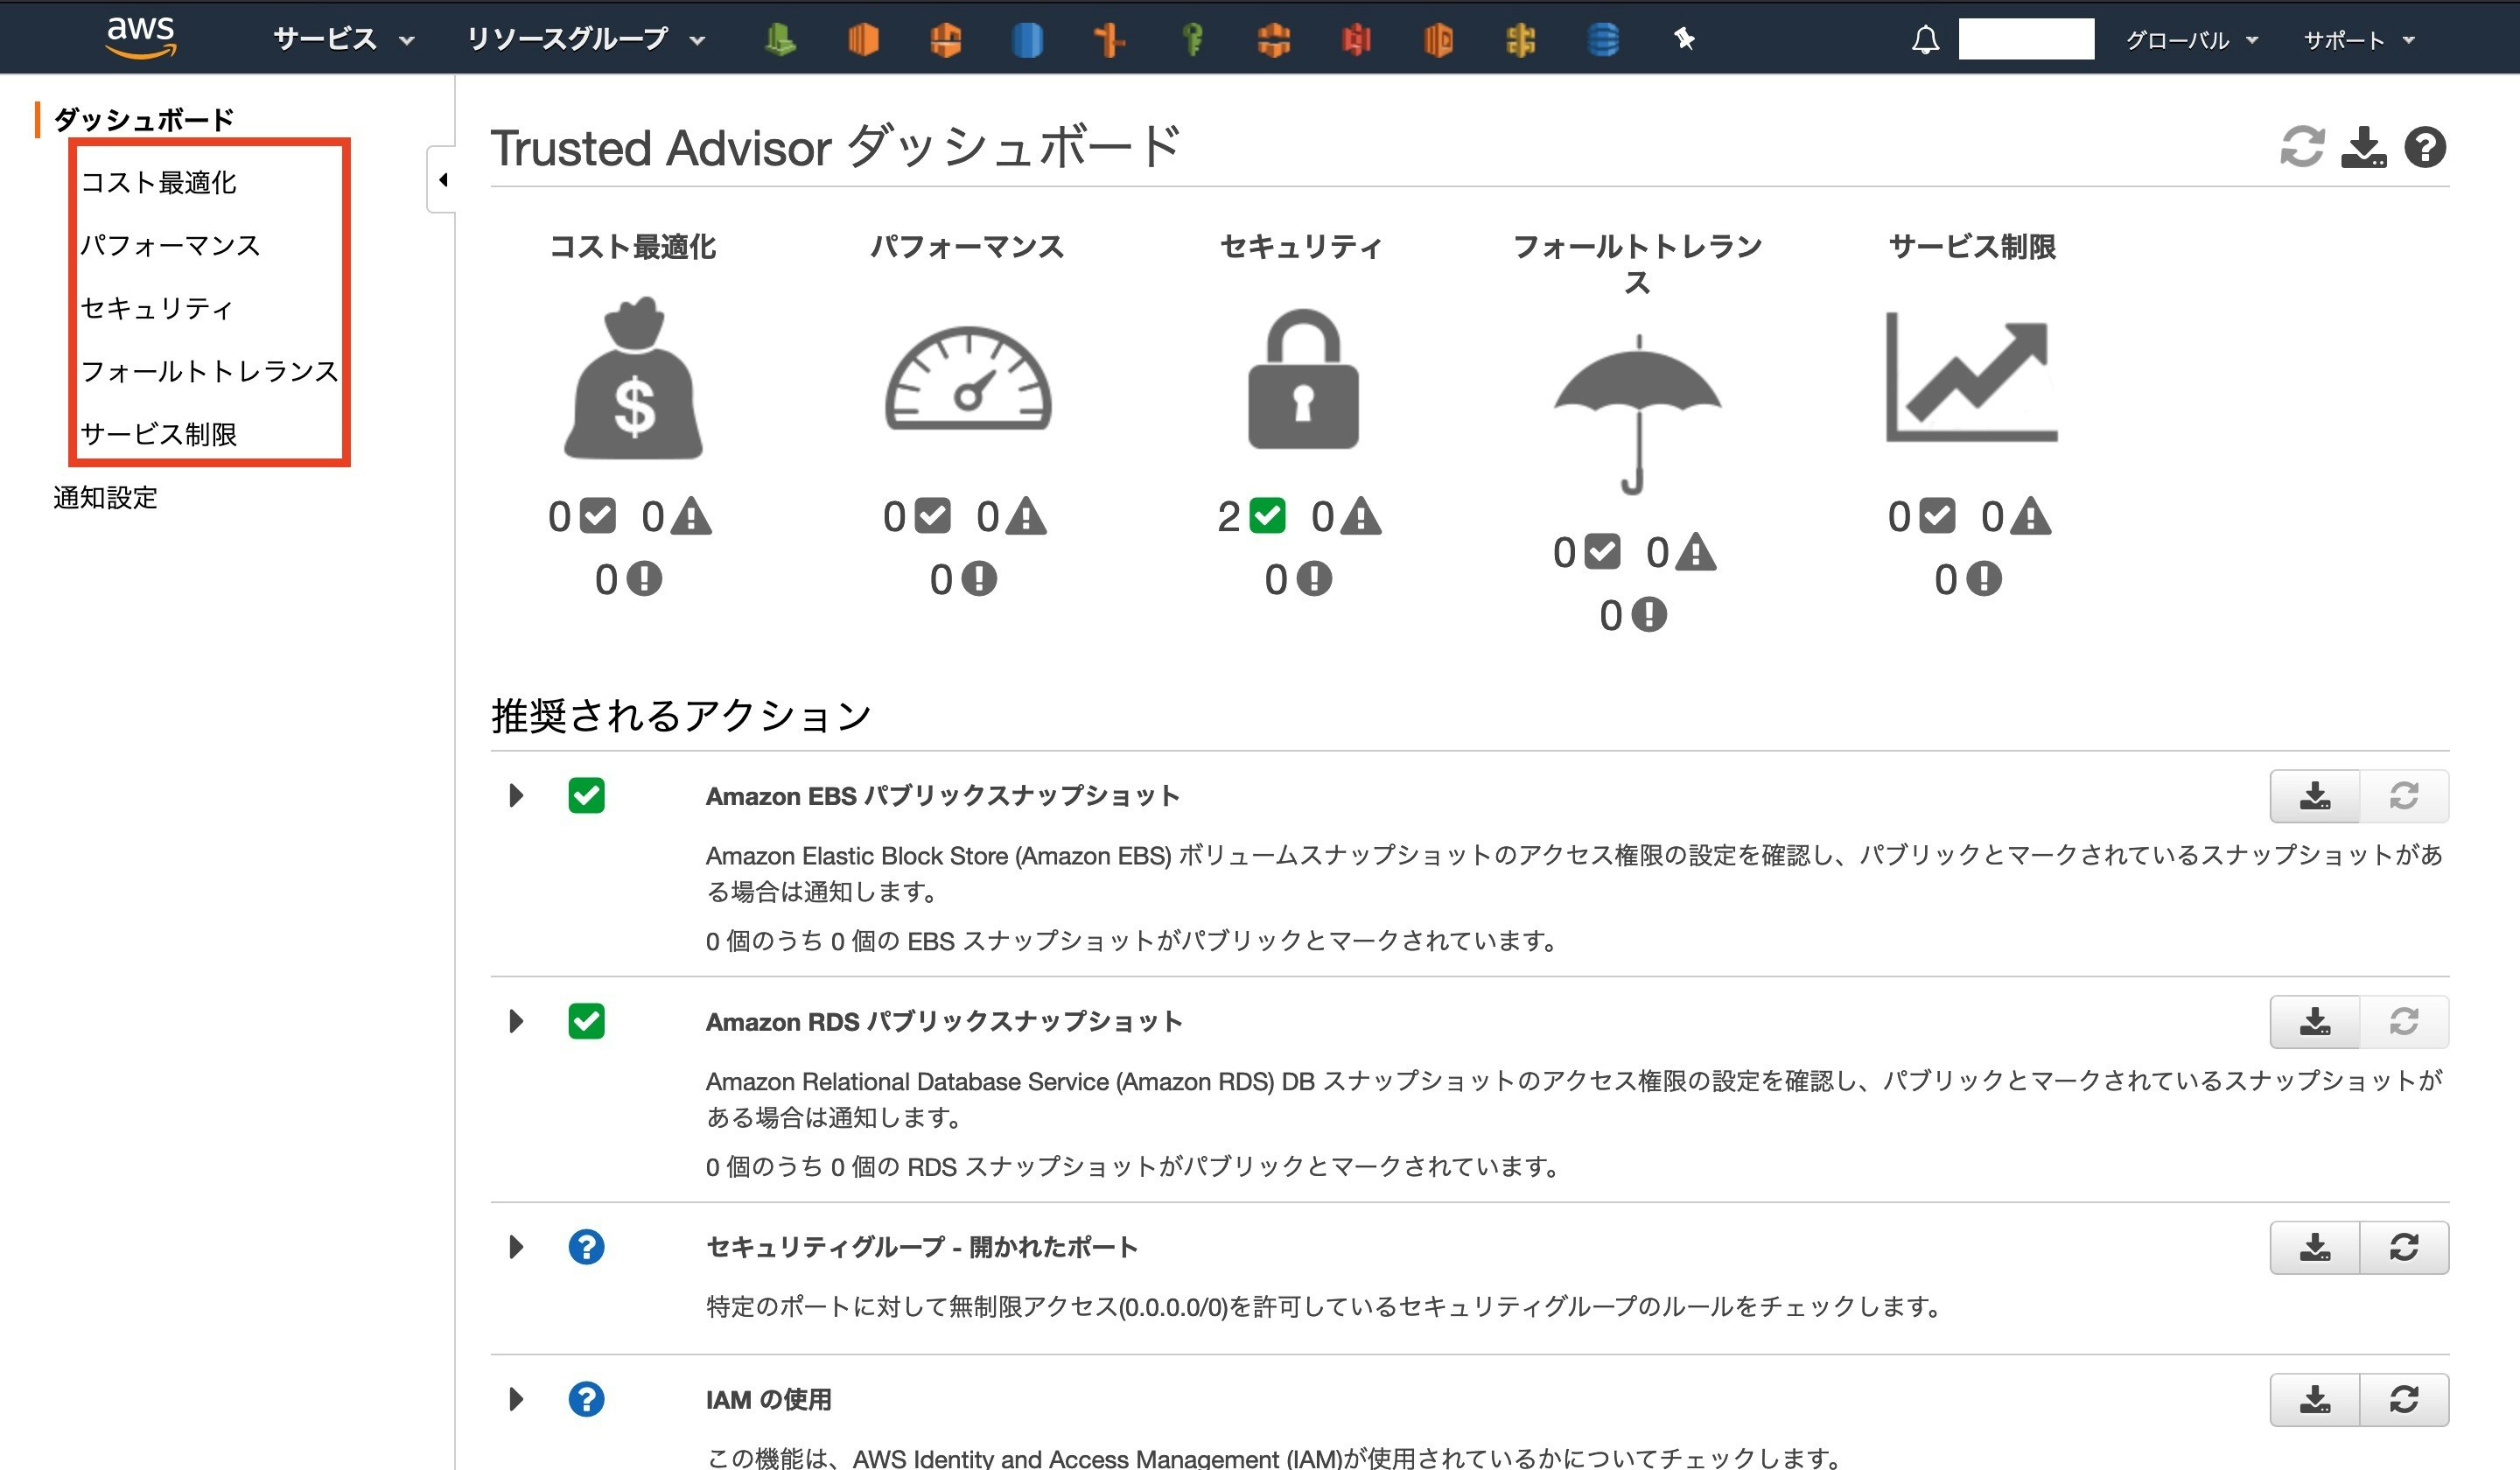Click the umbrella fault tolerance icon

point(1637,414)
